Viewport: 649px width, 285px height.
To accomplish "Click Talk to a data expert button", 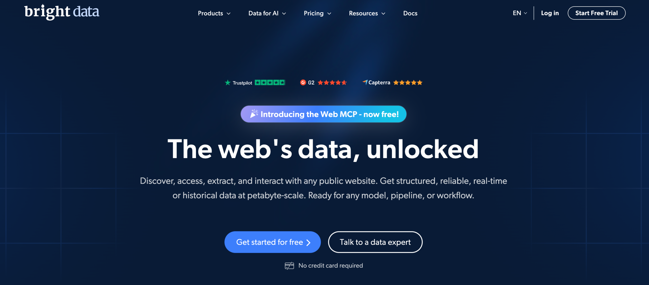I will [375, 242].
